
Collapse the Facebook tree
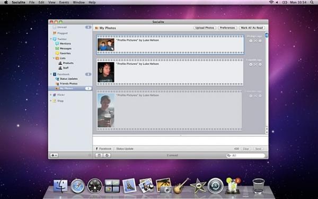(x=51, y=74)
